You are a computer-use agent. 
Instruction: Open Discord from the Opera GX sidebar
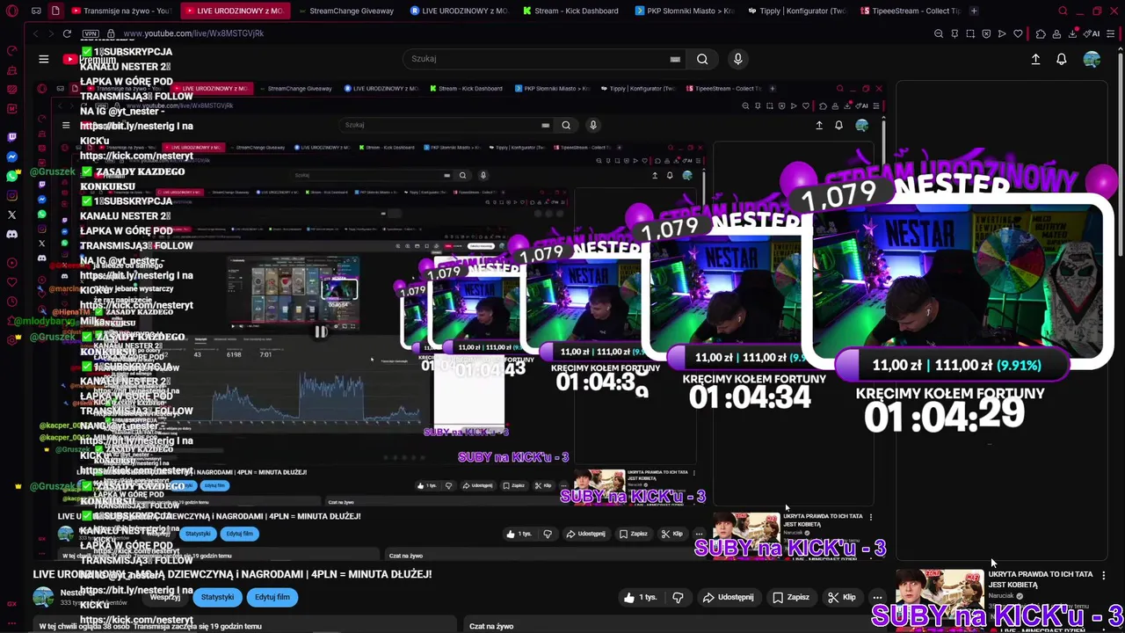11,234
